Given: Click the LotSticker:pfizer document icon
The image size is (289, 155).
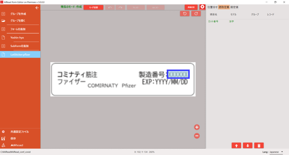Looking at the screenshot, I should (x=3, y=54).
